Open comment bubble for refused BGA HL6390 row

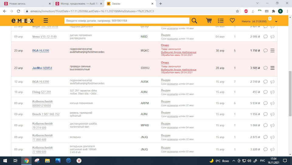[265, 50]
